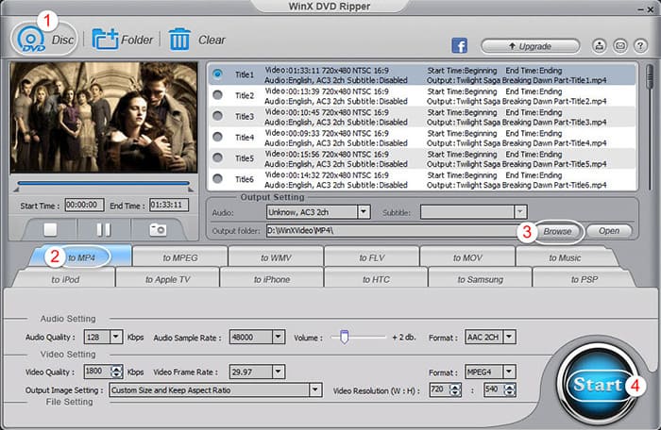Select the Title5 radio button
This screenshot has height=430, width=661.
pos(217,157)
